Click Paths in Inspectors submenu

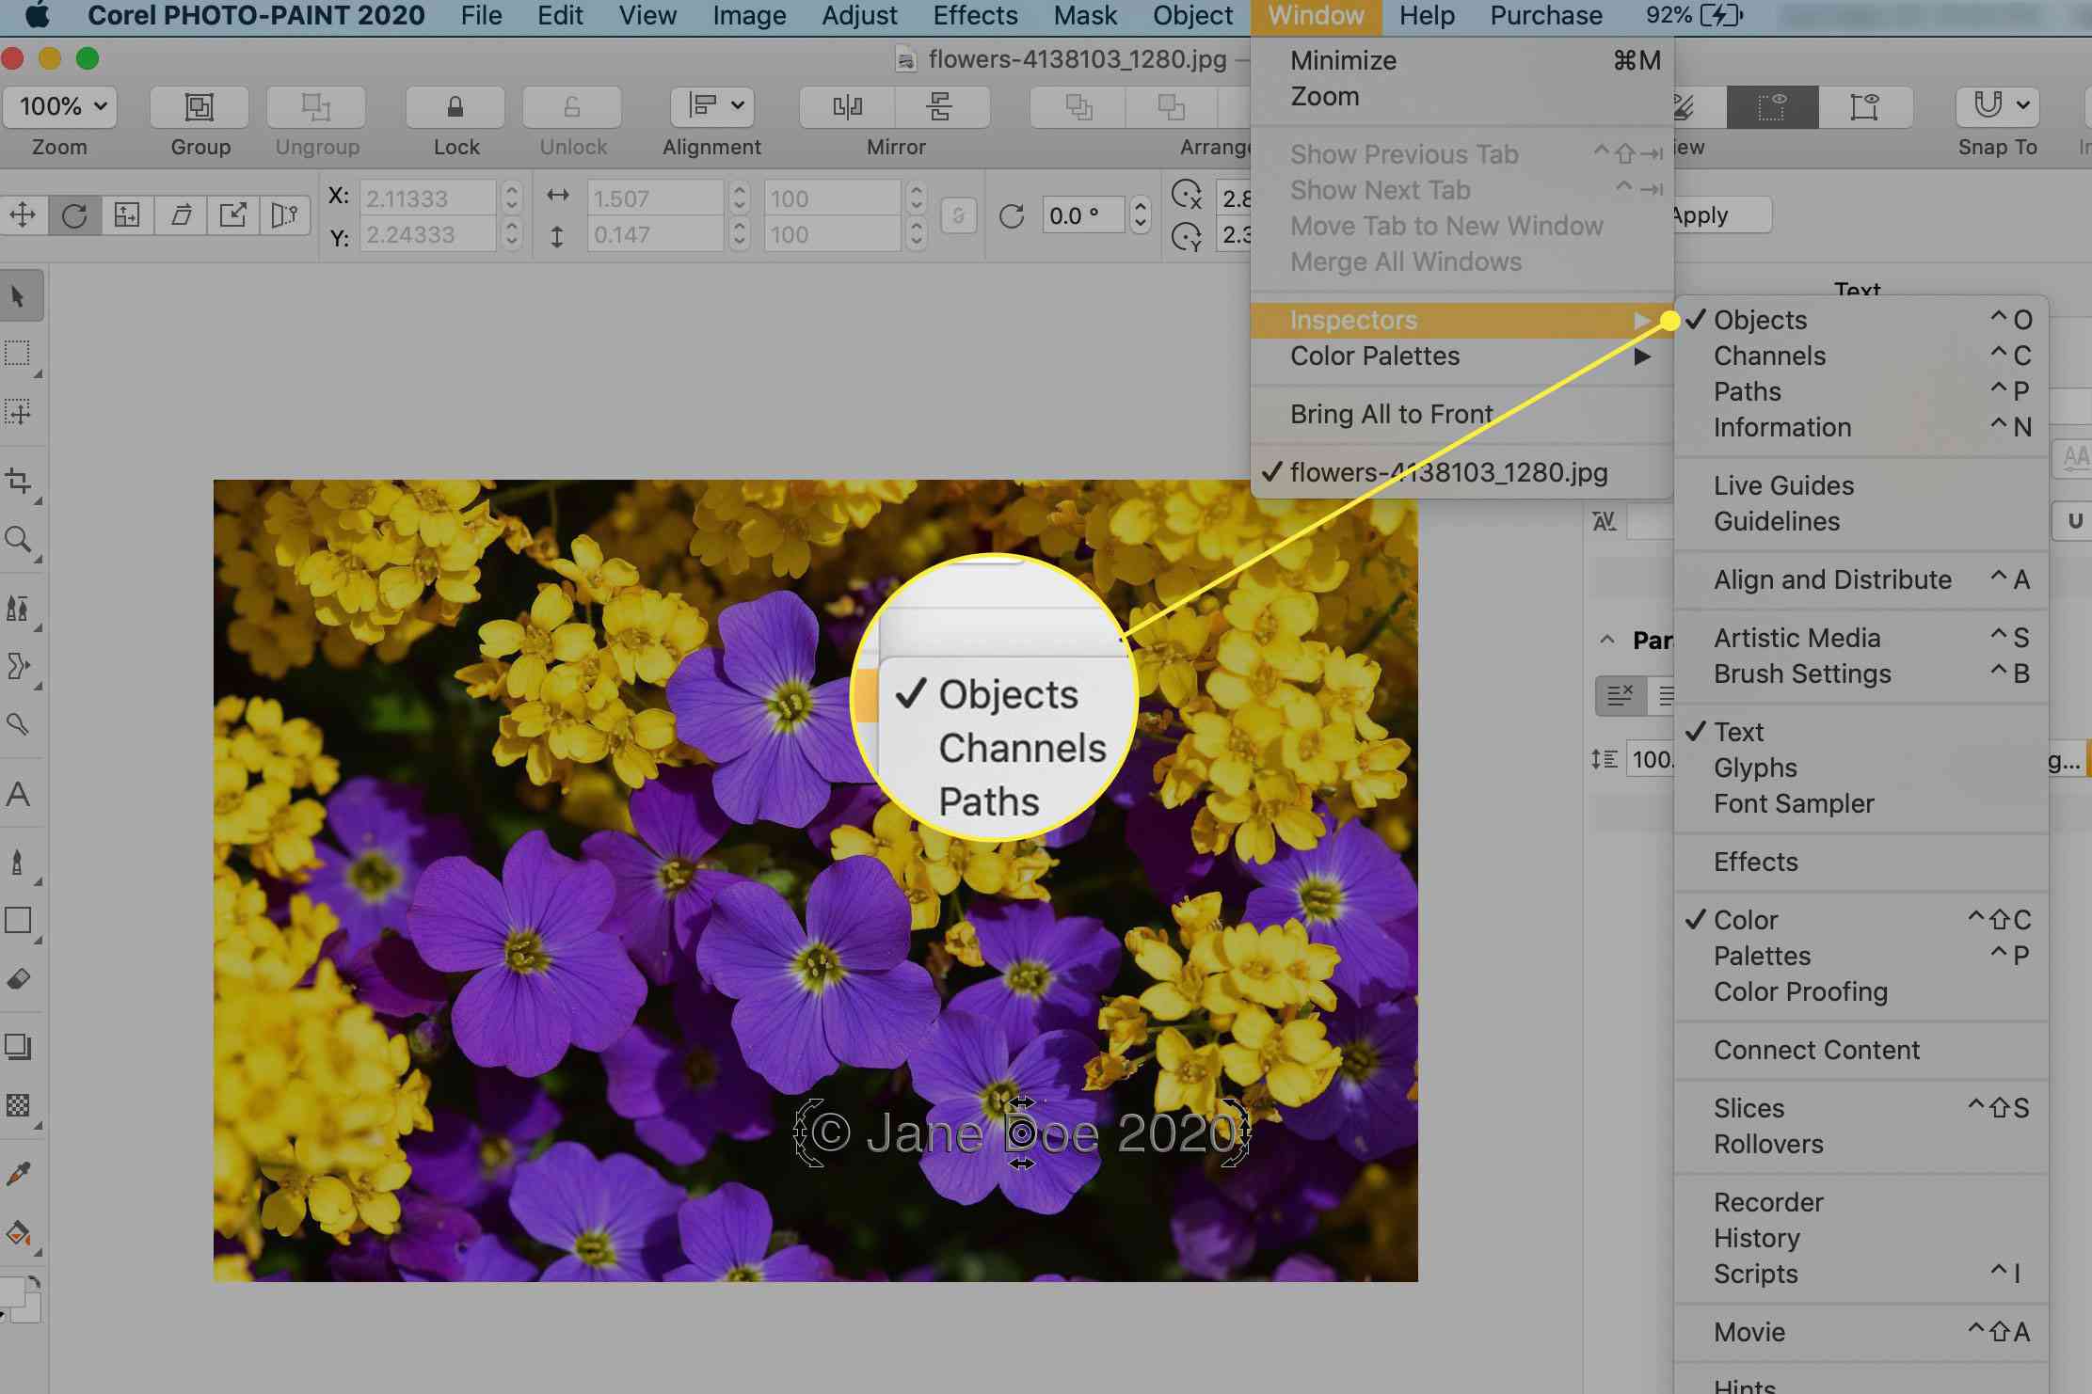[x=1747, y=390]
